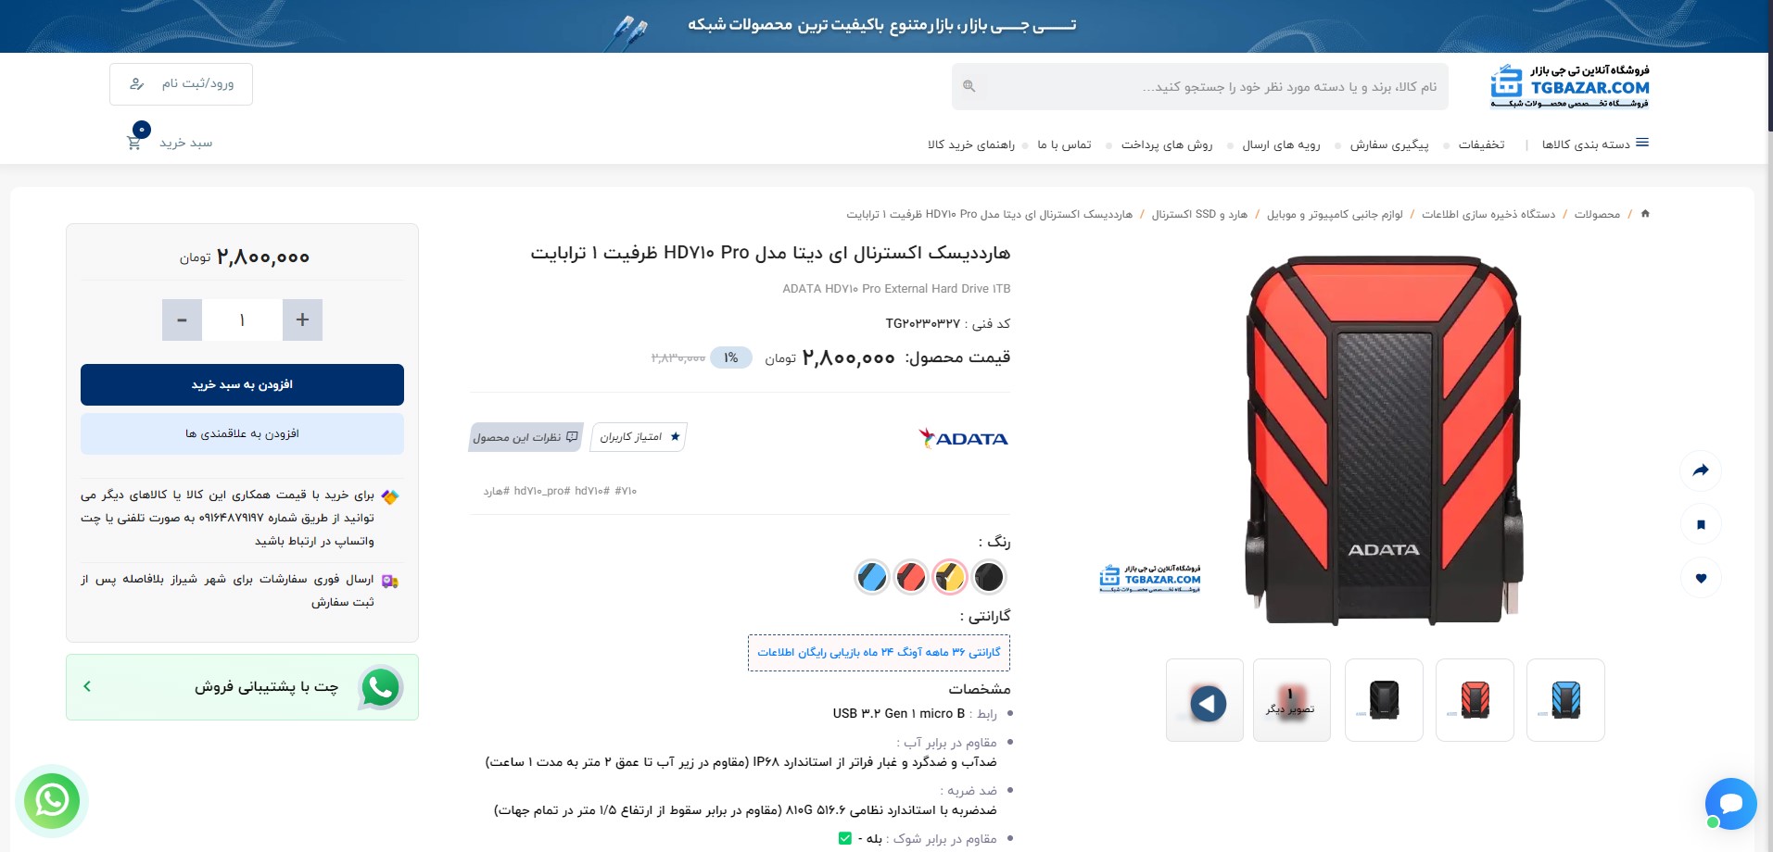
Task: Click the home breadcrumb icon
Action: click(1645, 213)
